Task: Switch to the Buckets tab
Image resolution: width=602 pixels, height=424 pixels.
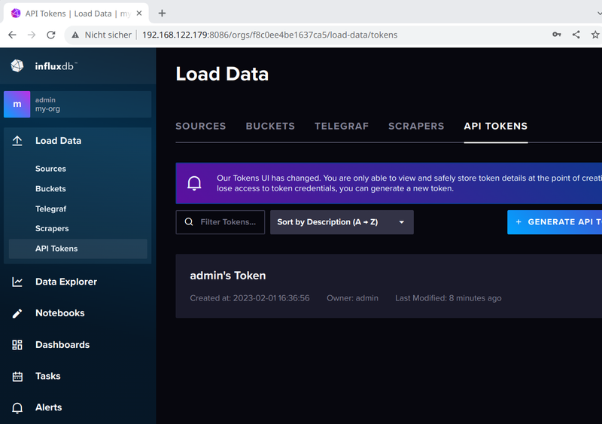Action: click(x=270, y=126)
